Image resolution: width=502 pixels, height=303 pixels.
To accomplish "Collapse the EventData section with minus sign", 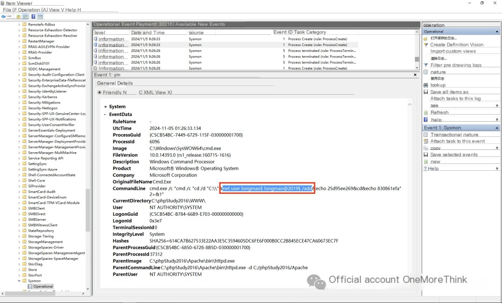I will pos(105,115).
